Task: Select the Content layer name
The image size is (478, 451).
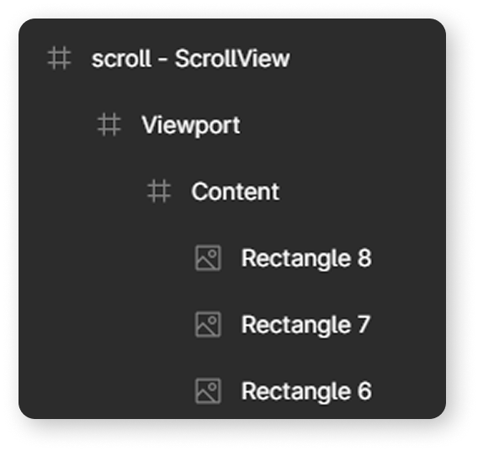Action: pos(235,191)
